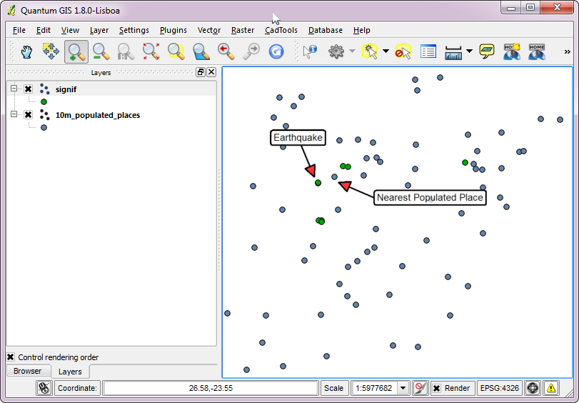Click Zoom to Layer icon

(201, 51)
